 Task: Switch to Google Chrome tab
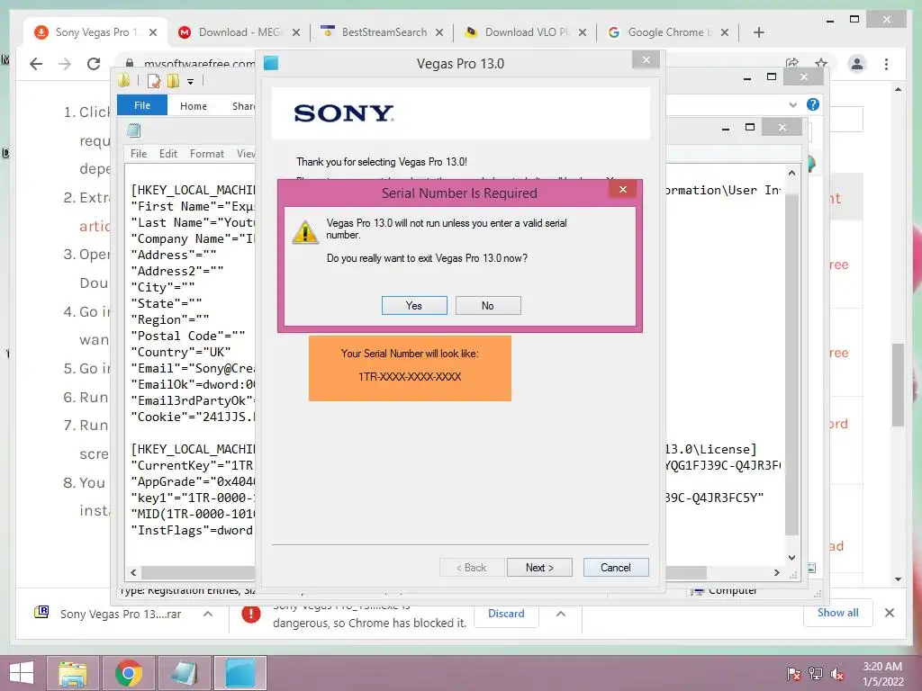669,32
